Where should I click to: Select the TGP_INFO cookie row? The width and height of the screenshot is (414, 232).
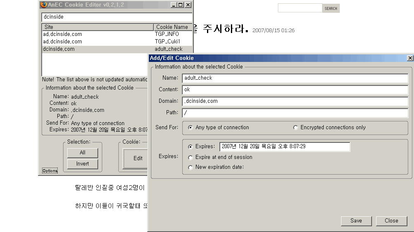(x=117, y=34)
